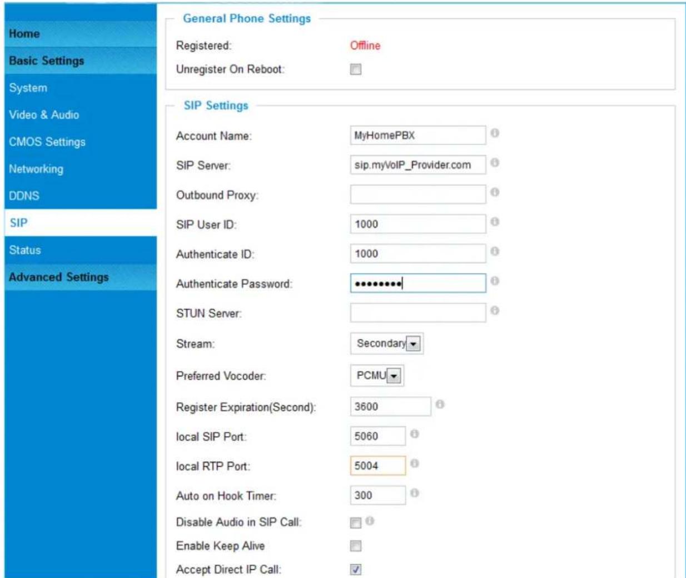The image size is (686, 578).
Task: Click into the SIP Server field
Action: pos(418,165)
